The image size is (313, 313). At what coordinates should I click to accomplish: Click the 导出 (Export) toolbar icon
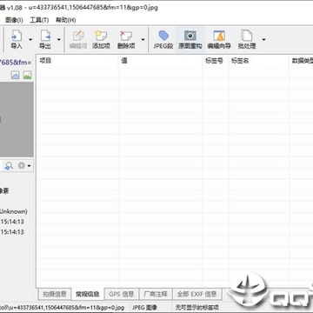[45, 39]
